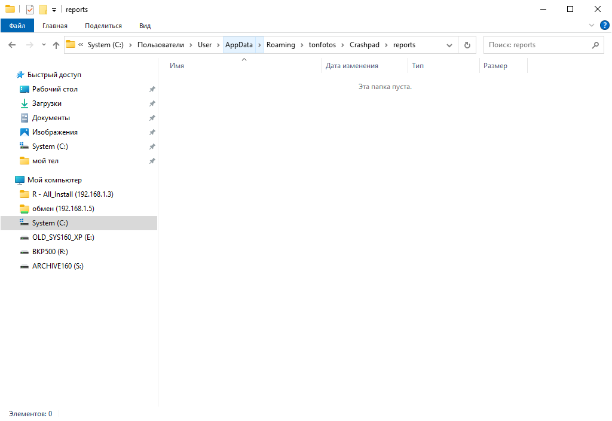Open the Поделиться ribbon tab
612x421 pixels.
[x=103, y=26]
